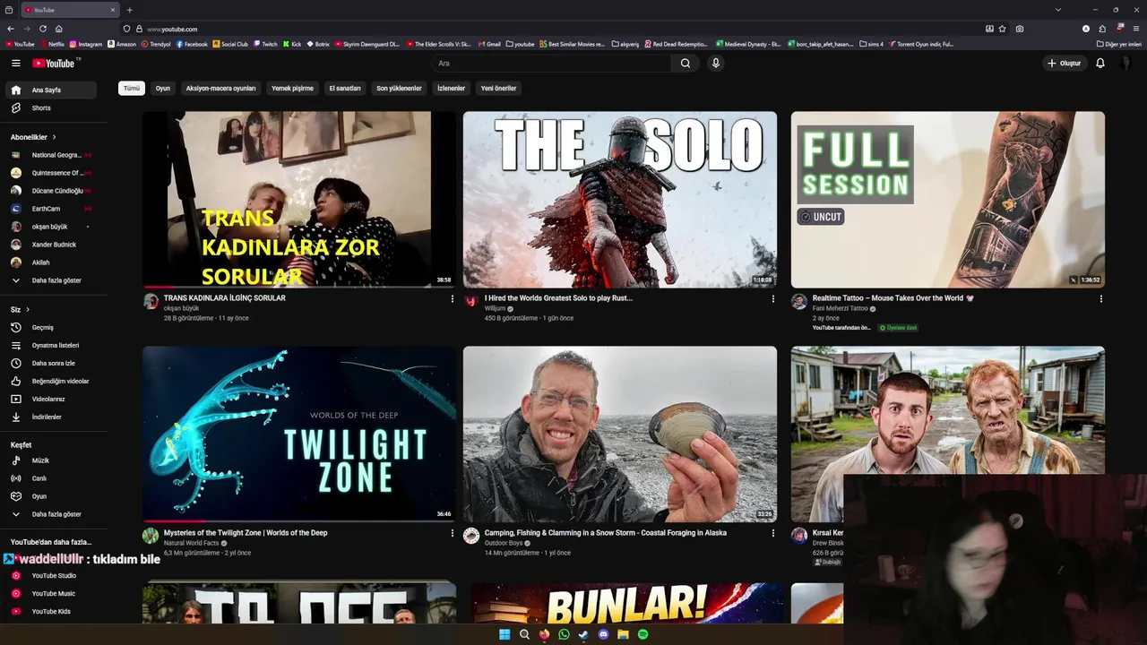Viewport: 1147px width, 645px height.
Task: Play the THE SOLO Rust thumbnail
Action: [620, 199]
